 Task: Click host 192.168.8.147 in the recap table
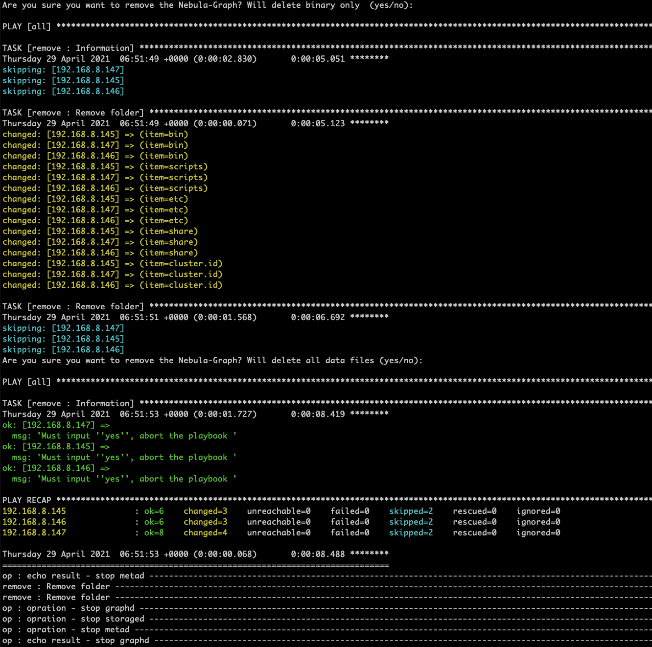(34, 532)
